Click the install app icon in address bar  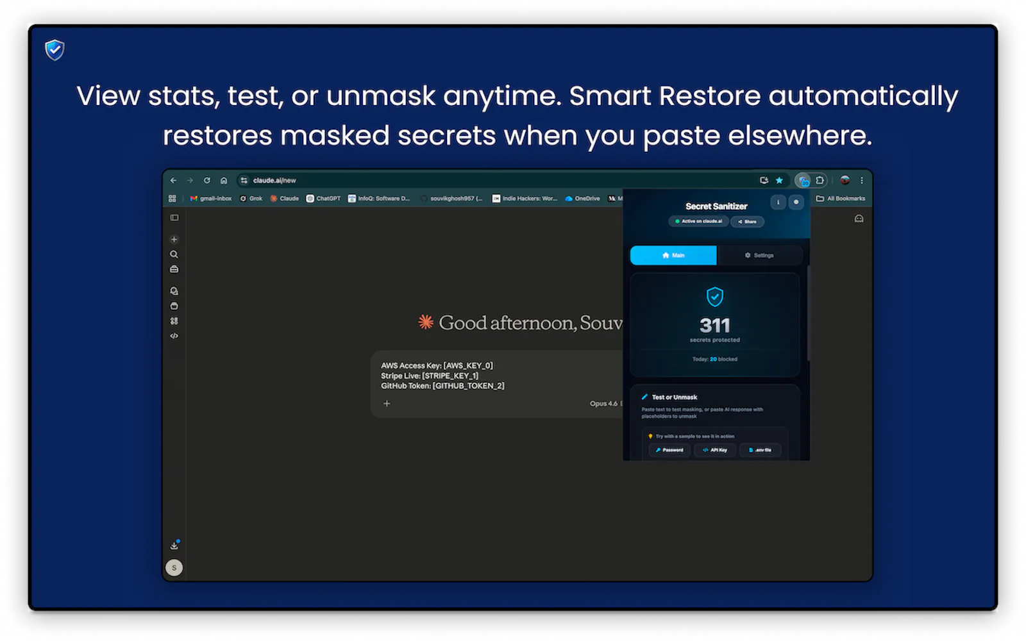pos(764,181)
